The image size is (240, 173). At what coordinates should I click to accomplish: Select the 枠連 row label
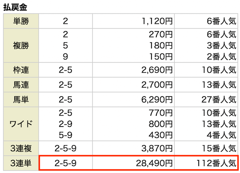click(x=21, y=70)
